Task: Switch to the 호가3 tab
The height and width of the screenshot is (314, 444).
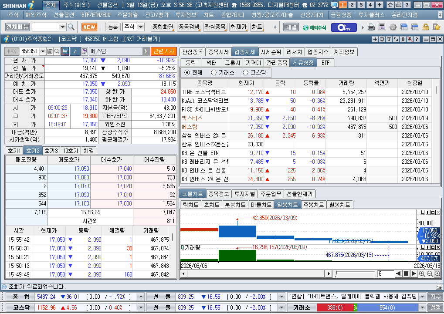Action: pos(51,151)
